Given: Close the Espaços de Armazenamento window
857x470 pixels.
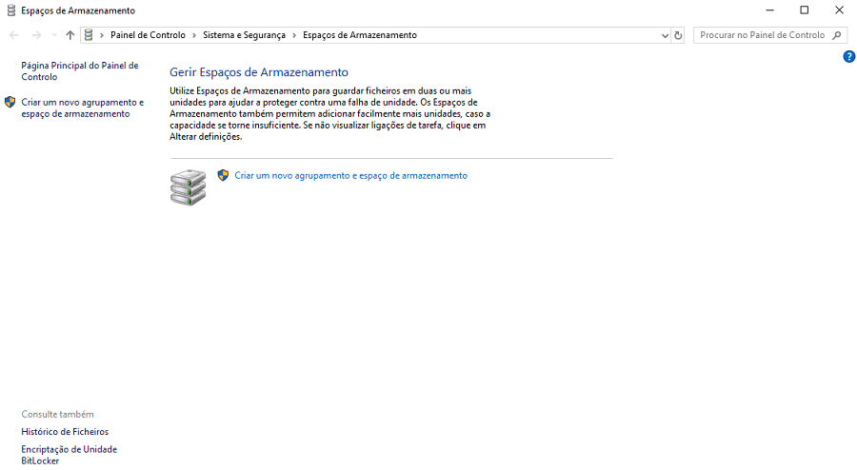Looking at the screenshot, I should tap(840, 10).
